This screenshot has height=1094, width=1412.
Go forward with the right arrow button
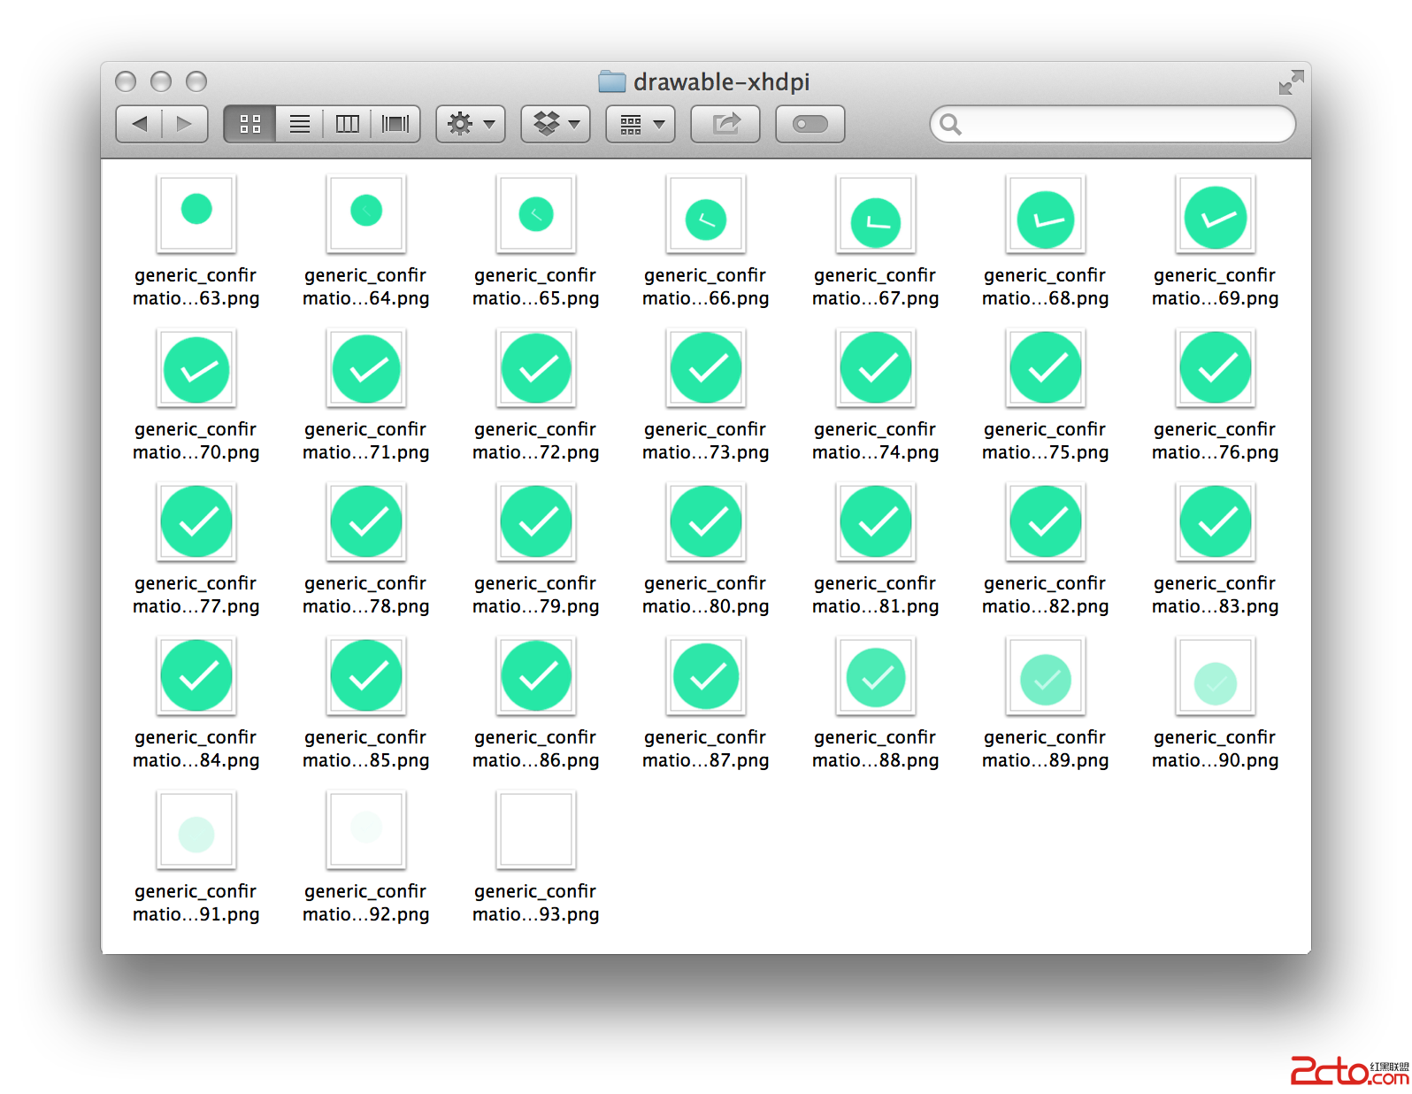click(185, 124)
